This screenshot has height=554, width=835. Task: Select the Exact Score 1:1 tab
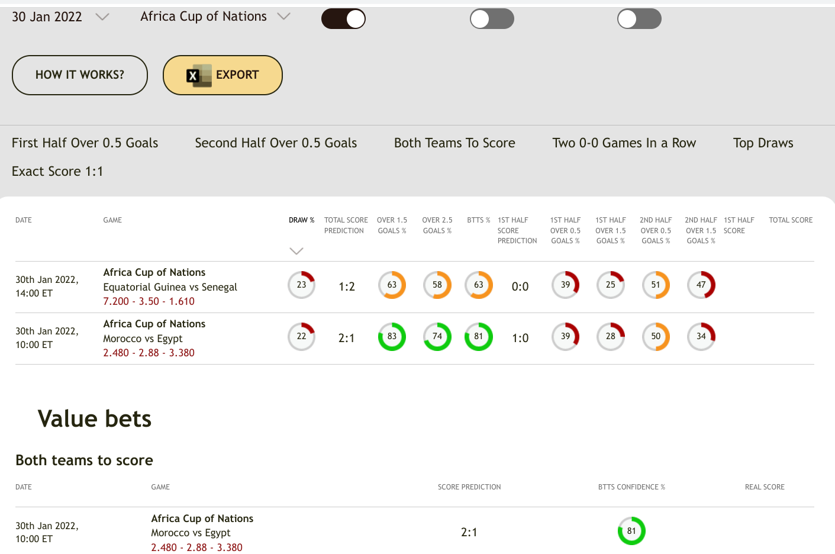pyautogui.click(x=57, y=171)
